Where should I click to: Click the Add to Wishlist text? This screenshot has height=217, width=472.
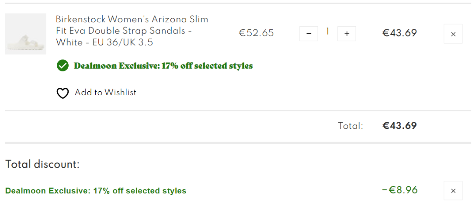[x=105, y=93]
